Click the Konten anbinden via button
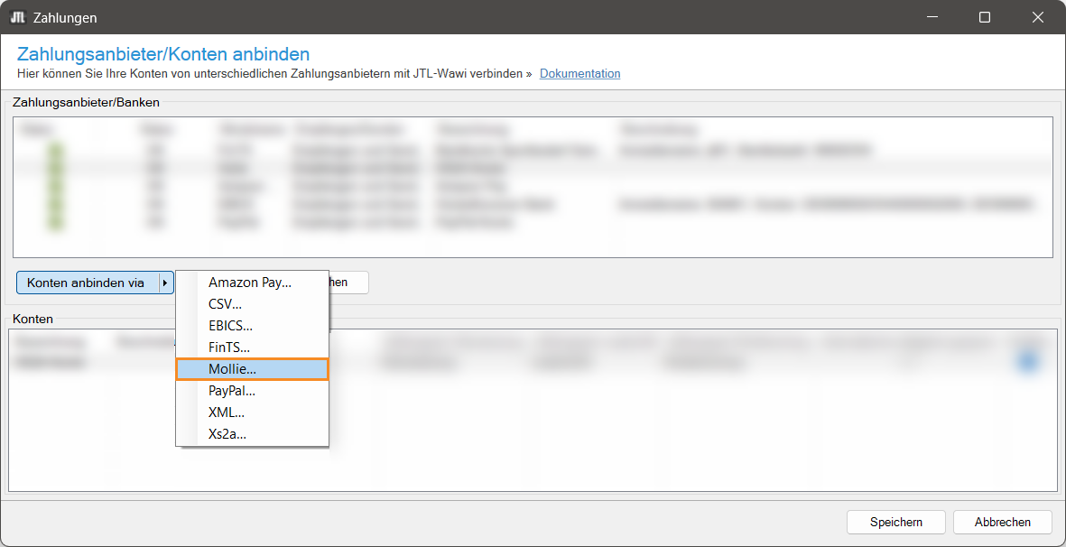 (x=87, y=283)
